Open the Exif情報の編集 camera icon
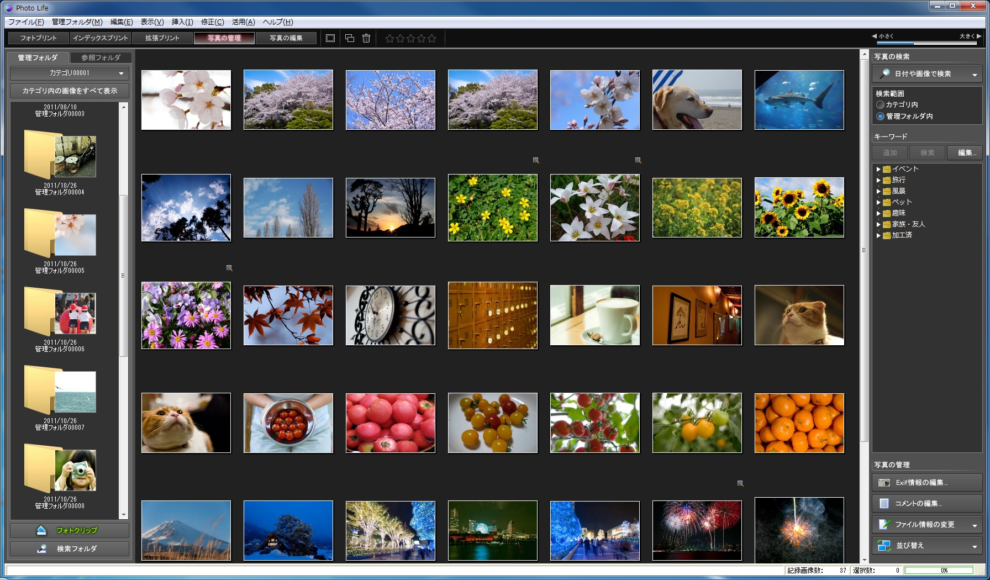The height and width of the screenshot is (580, 990). coord(884,482)
